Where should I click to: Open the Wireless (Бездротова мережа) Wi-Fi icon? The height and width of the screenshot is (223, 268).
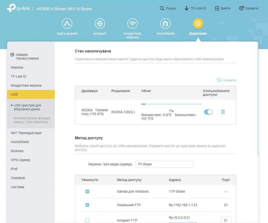(x=132, y=24)
